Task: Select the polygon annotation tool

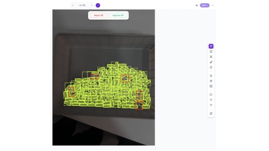Action: [x=211, y=57]
